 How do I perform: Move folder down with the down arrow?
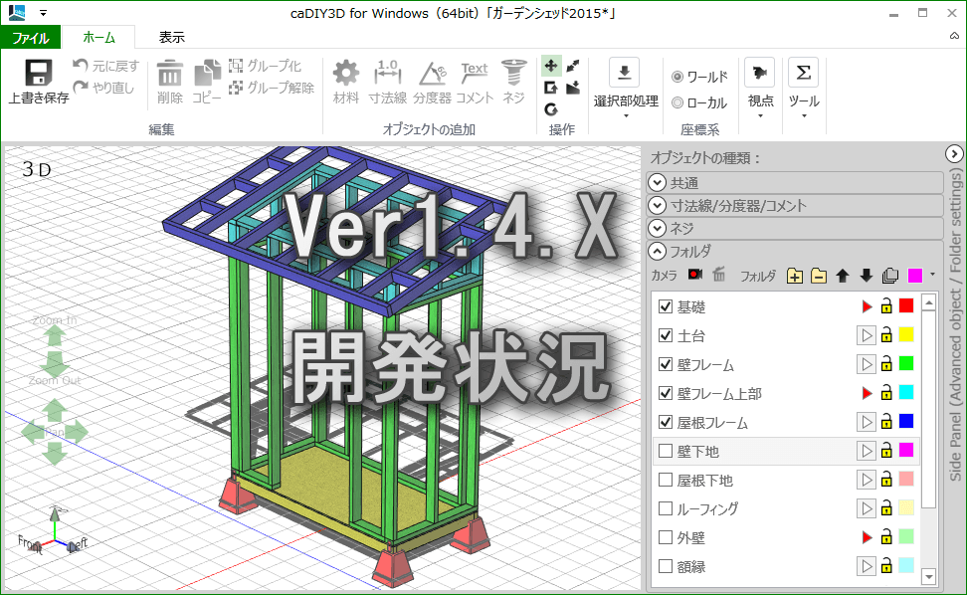tap(866, 276)
